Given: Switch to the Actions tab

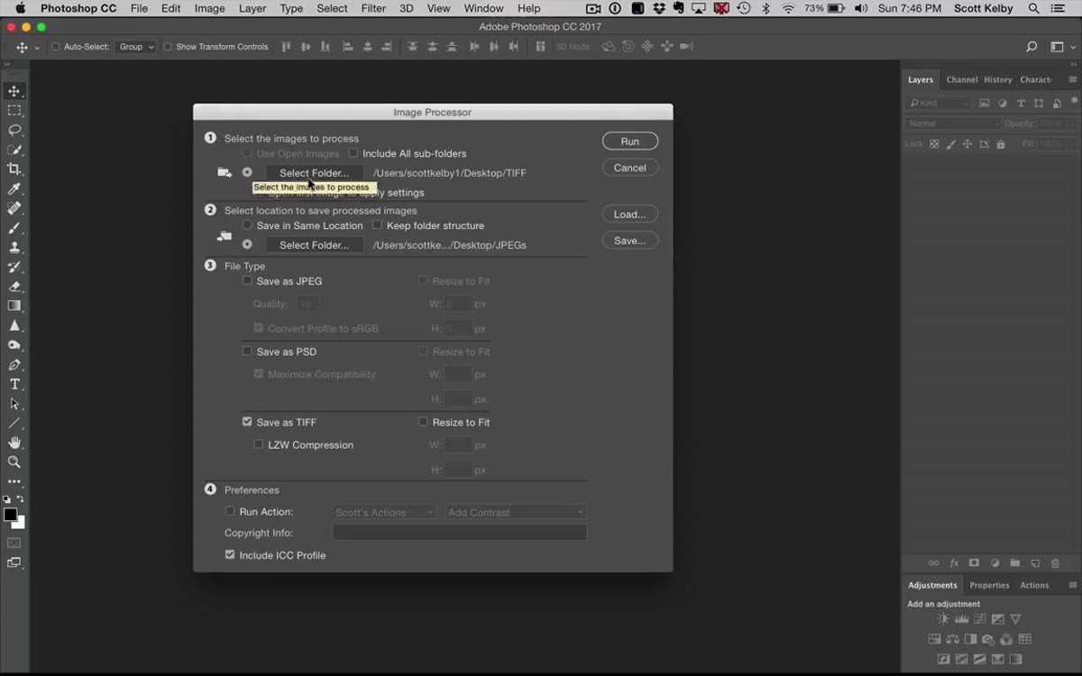Looking at the screenshot, I should pyautogui.click(x=1034, y=585).
